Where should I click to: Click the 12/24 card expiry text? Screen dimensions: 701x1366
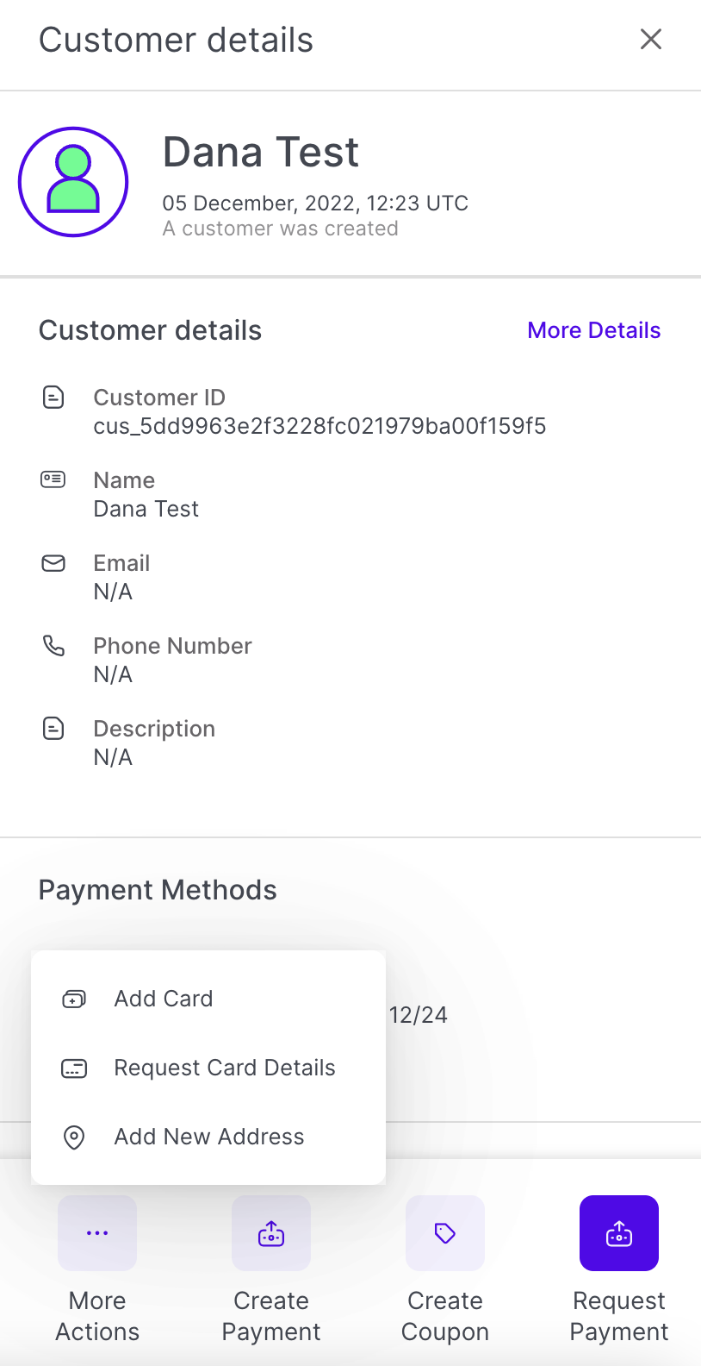419,1015
